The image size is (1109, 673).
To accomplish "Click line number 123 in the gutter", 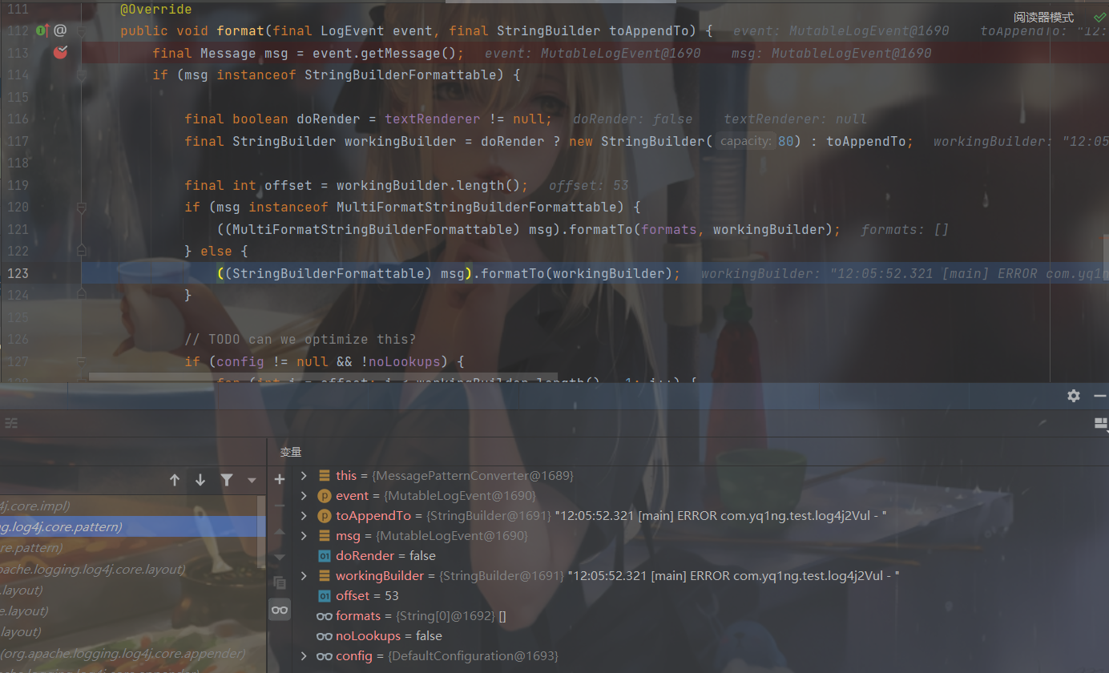I will [18, 273].
